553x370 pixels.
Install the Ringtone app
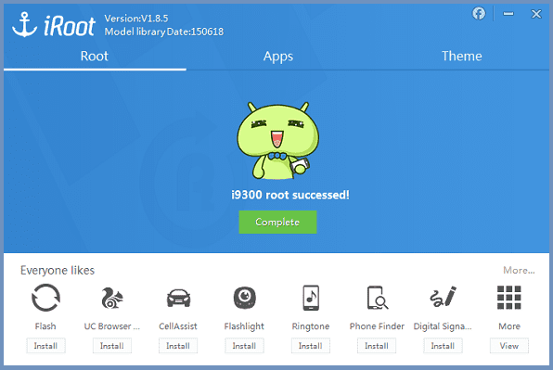coord(311,346)
